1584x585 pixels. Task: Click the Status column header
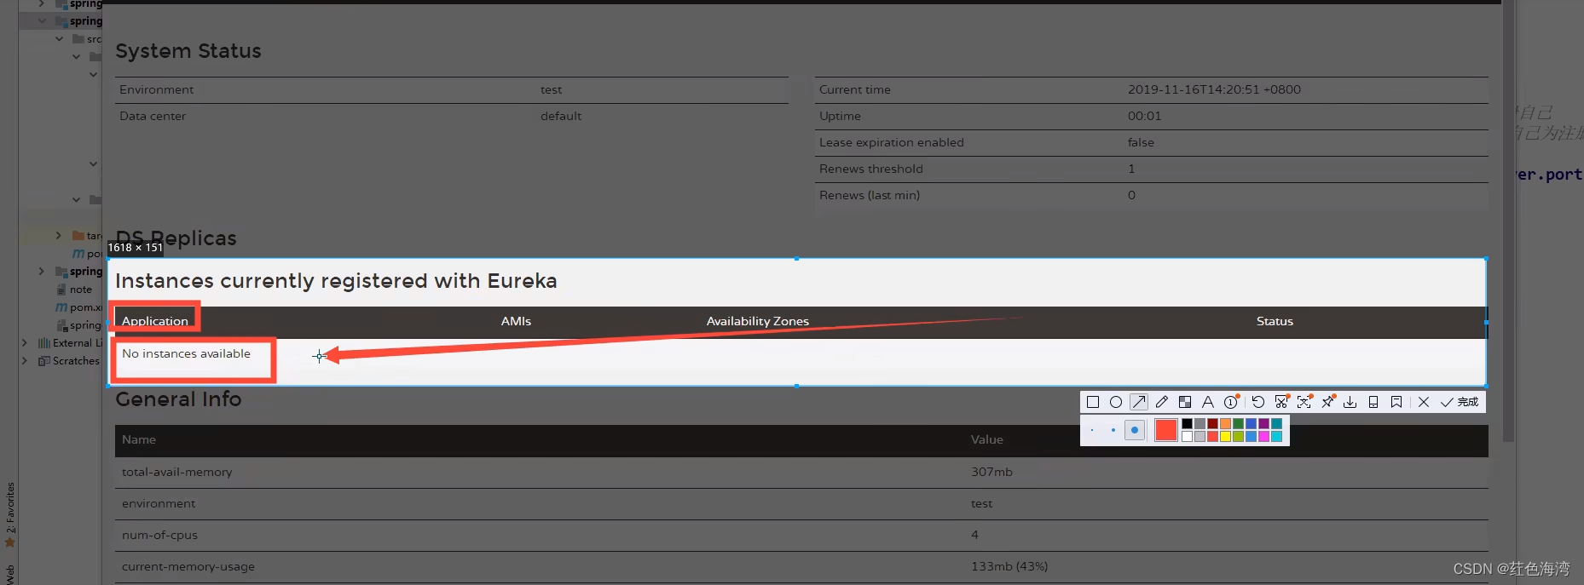[x=1275, y=321]
